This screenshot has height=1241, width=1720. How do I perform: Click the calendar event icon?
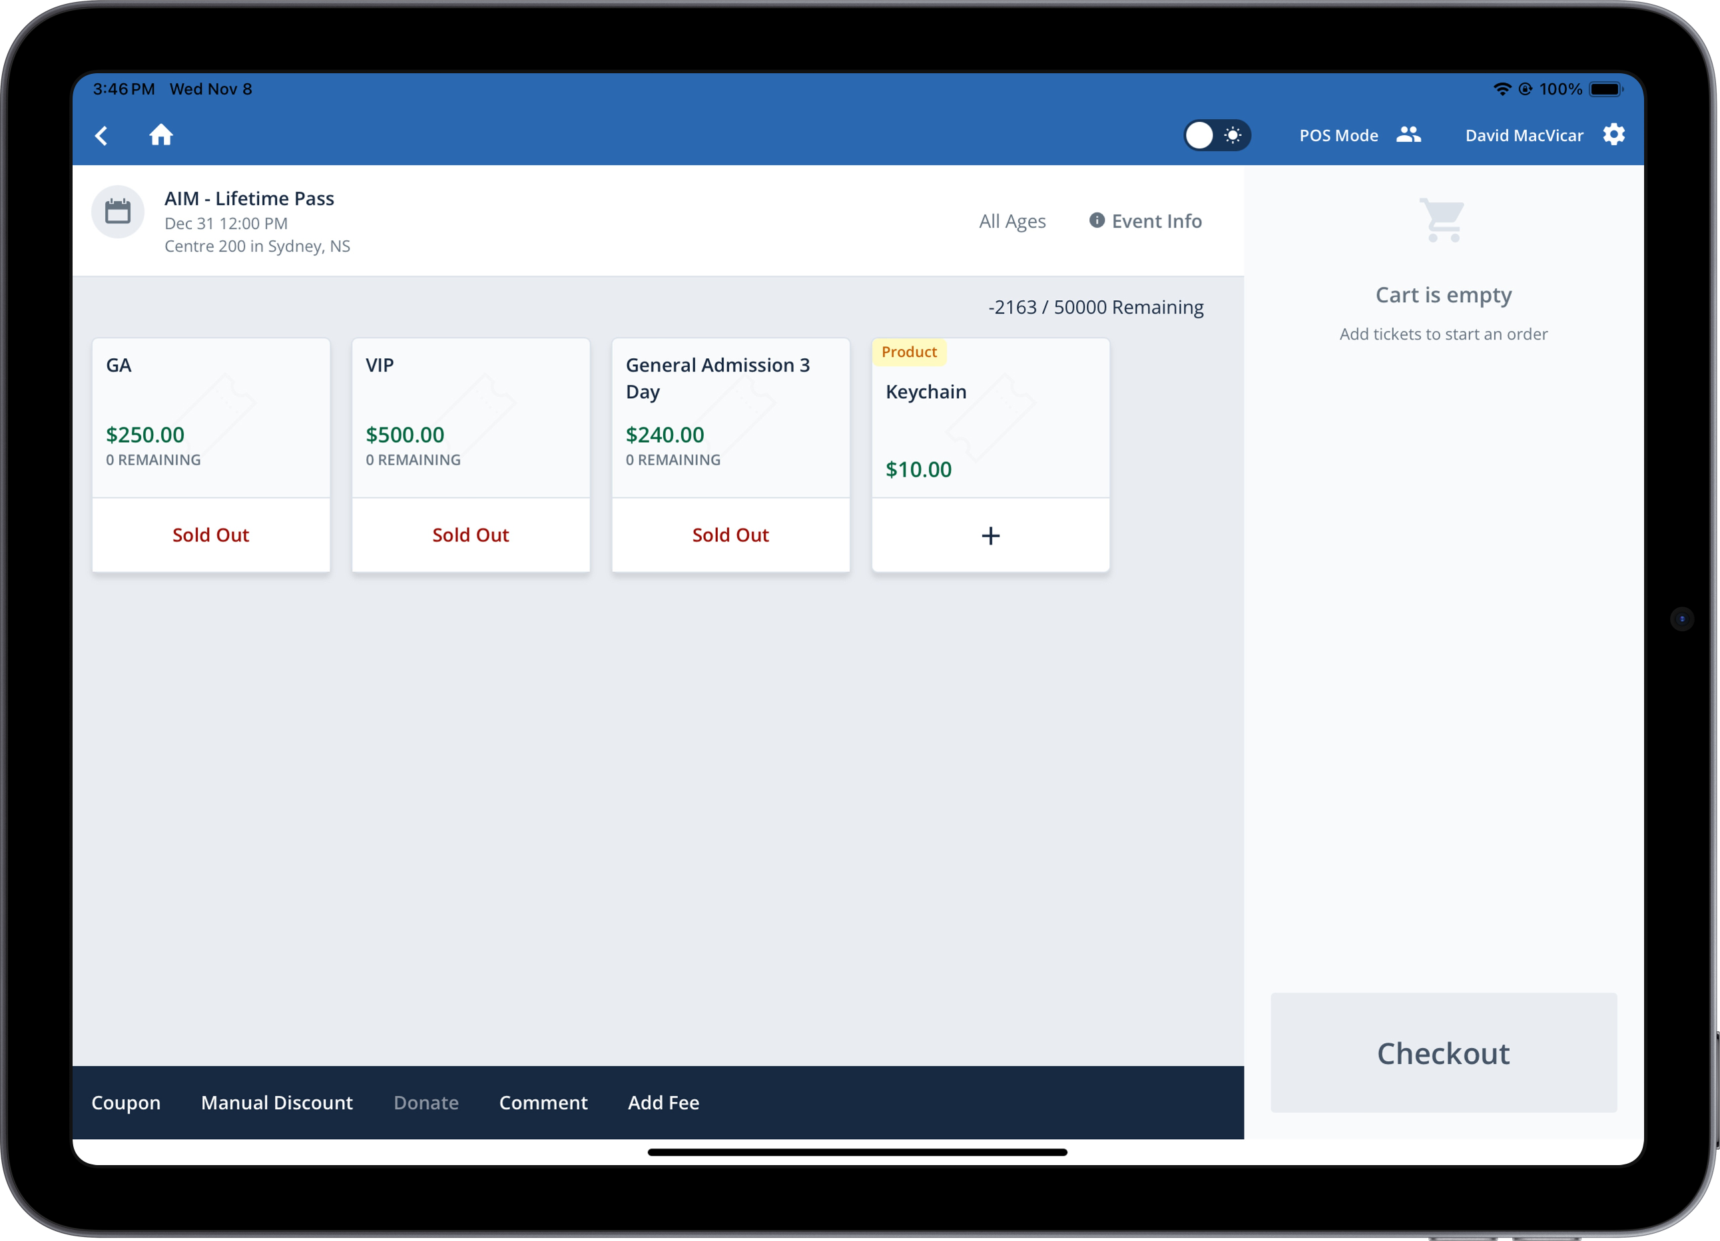[x=118, y=212]
